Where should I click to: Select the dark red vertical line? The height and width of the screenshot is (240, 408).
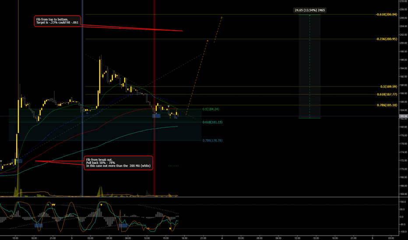click(x=154, y=99)
